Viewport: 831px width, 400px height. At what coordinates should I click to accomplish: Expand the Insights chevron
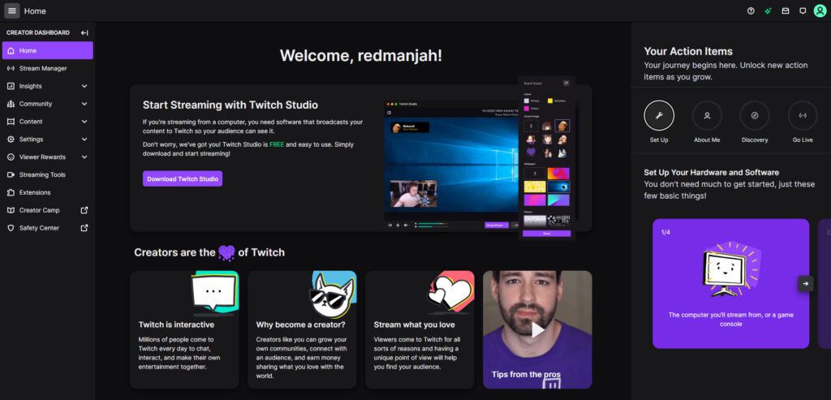pyautogui.click(x=84, y=86)
